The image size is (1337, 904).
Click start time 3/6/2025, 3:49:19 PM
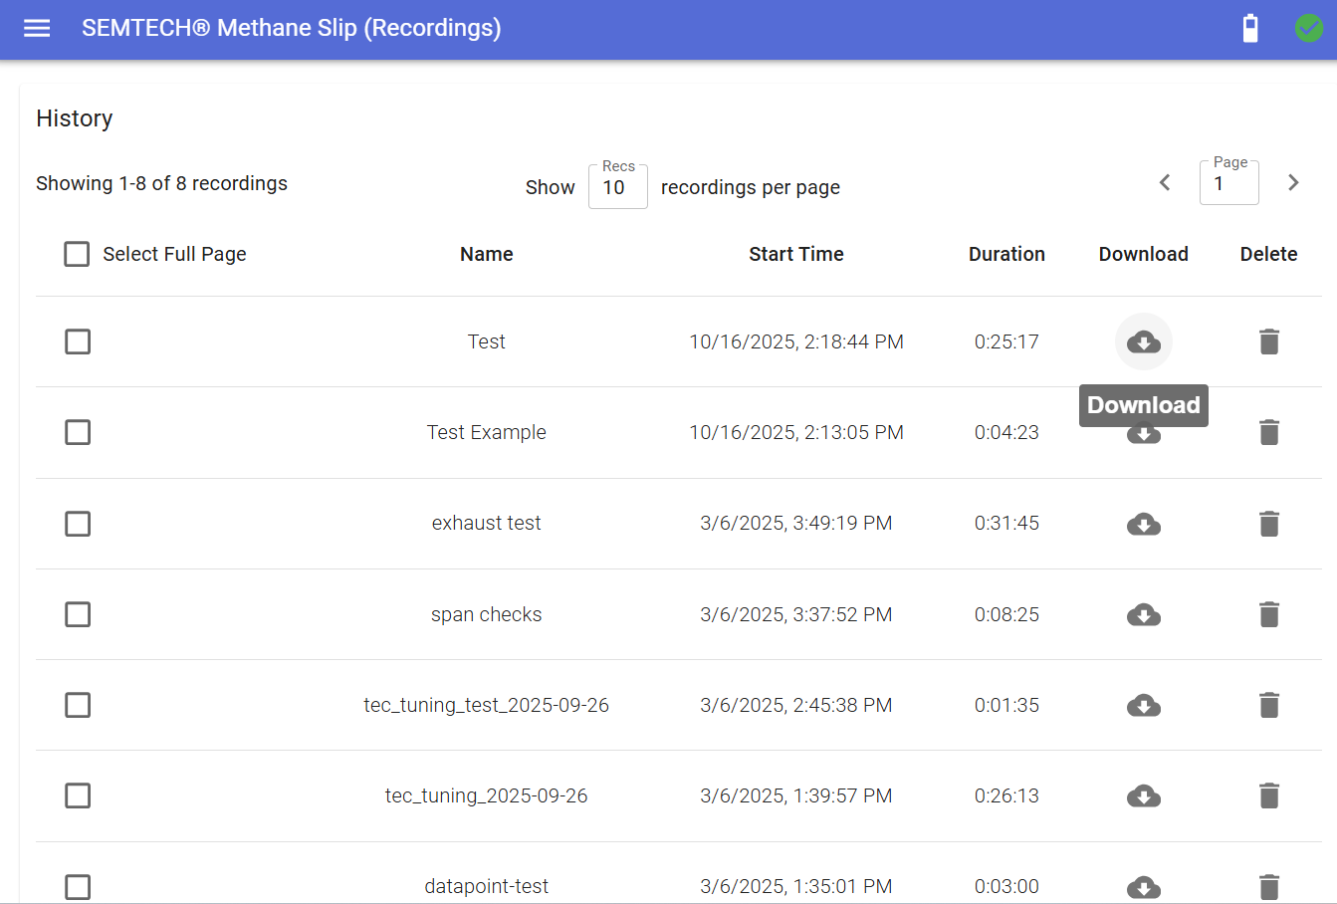[796, 523]
